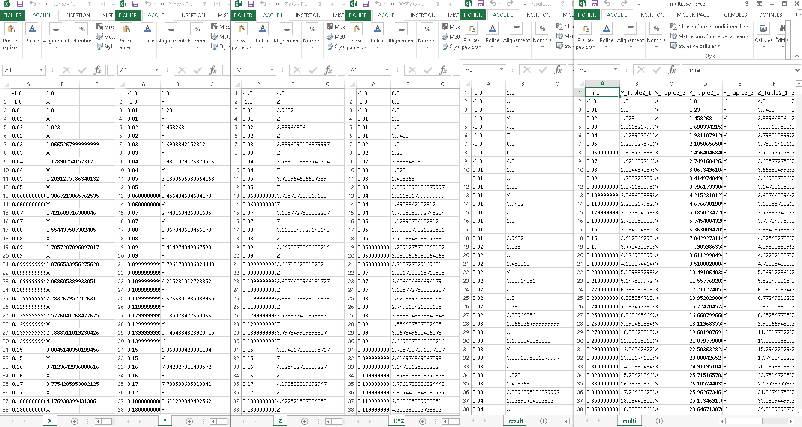Viewport: 802px width, 427px height.
Task: Click the Save icon in multi.csv window
Action: point(594,4)
